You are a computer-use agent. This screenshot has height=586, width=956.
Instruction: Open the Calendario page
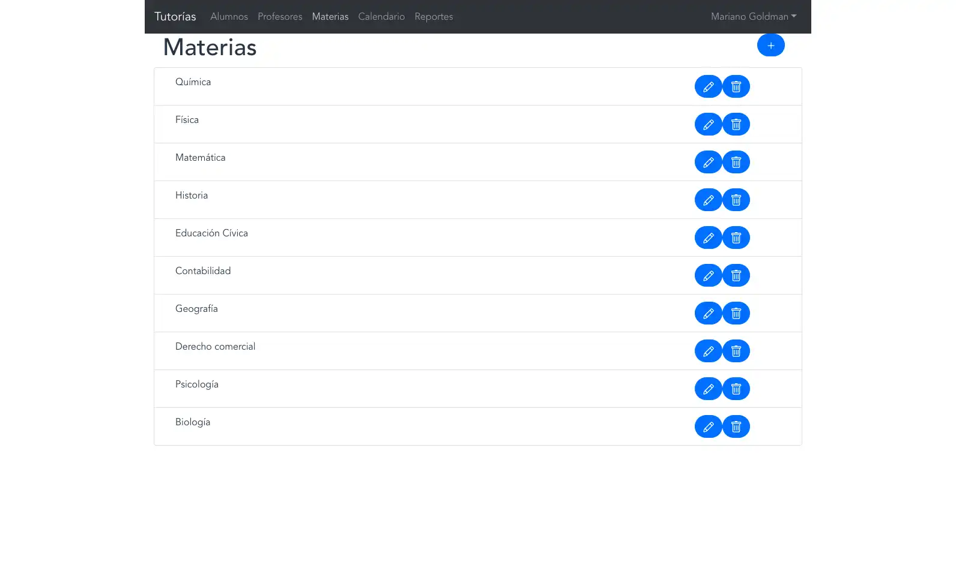coord(381,17)
